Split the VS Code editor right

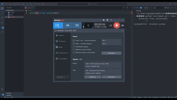127,8
